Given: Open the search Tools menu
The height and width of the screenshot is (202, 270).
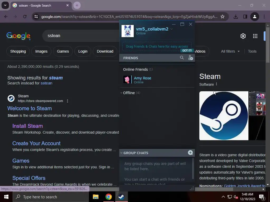Looking at the screenshot, I should coord(252,51).
